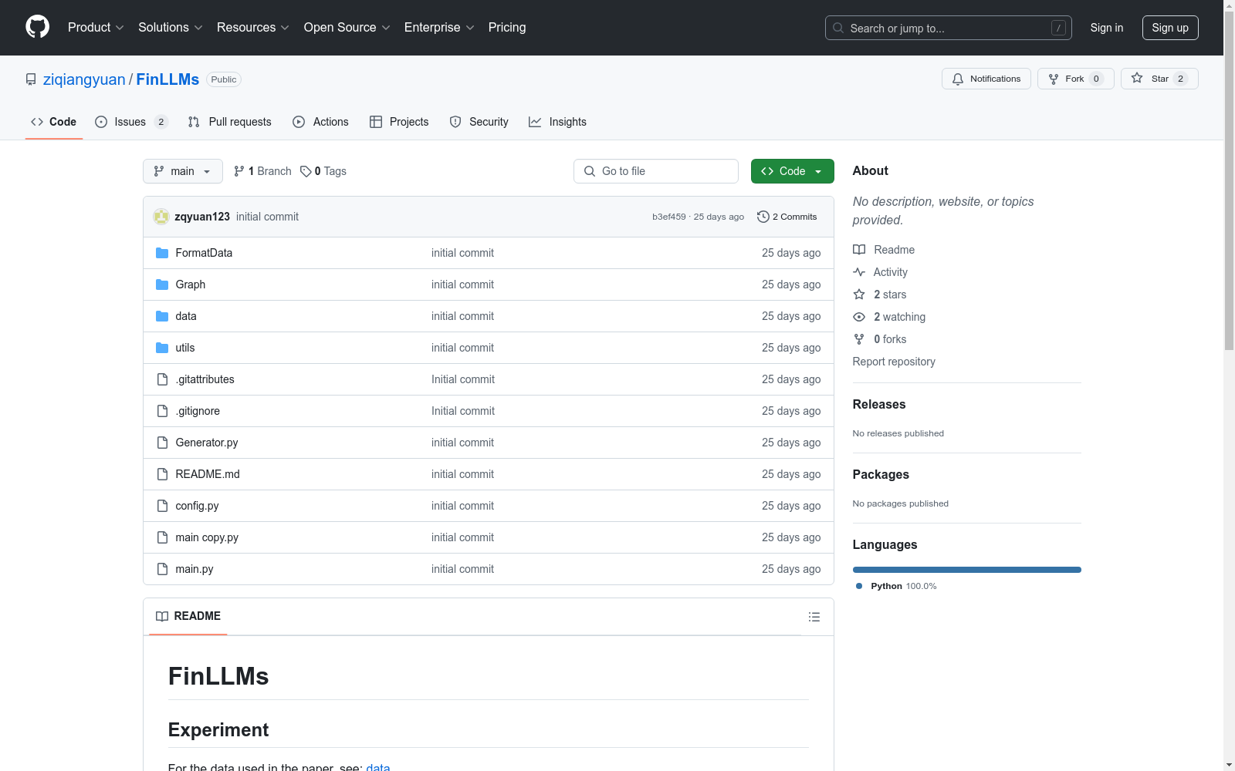Click the eye icon beside 2 watching
1235x771 pixels.
859,317
